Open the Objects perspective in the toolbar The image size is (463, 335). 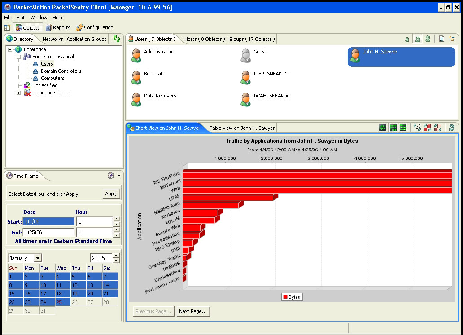(x=28, y=28)
